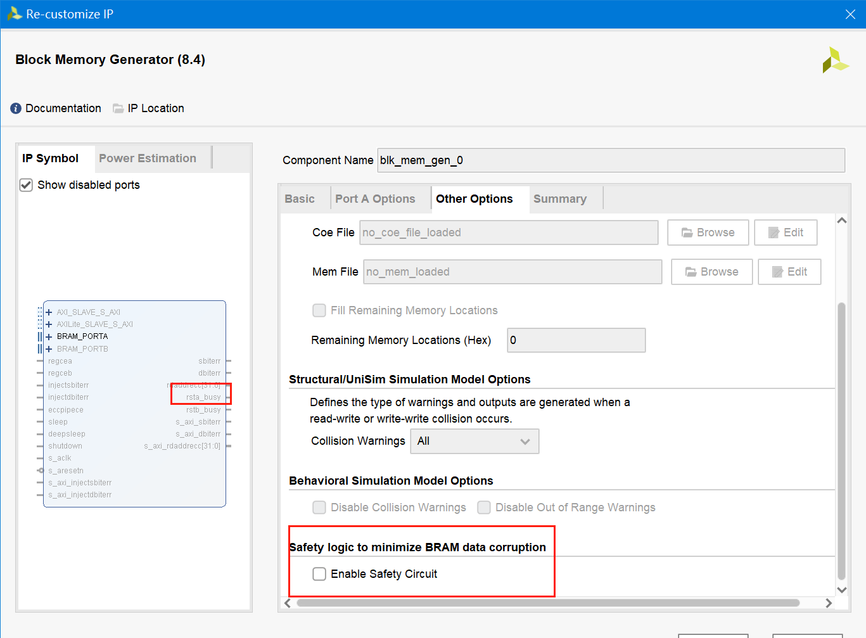This screenshot has width=866, height=638.
Task: Toggle Show disabled ports checkbox
Action: pos(26,185)
